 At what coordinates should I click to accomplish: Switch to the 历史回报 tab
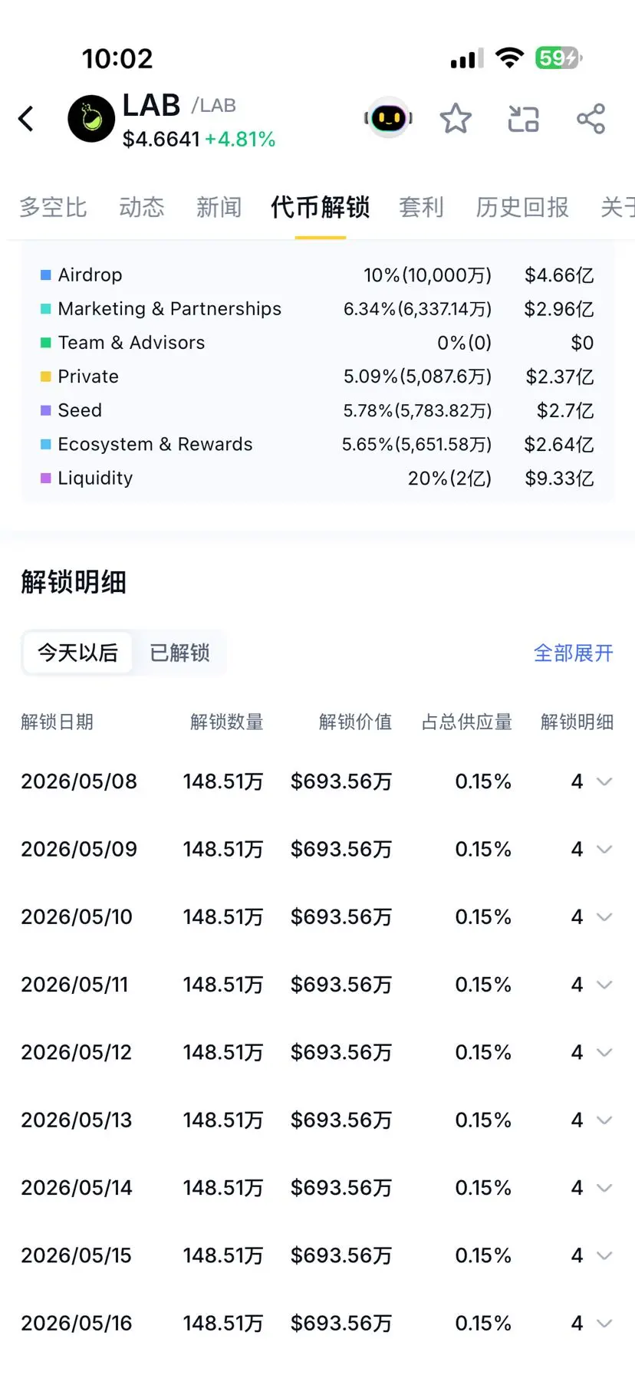point(522,207)
